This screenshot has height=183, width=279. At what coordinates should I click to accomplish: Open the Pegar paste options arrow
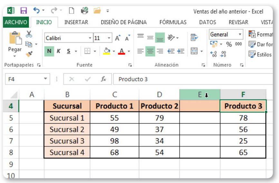coord(15,56)
